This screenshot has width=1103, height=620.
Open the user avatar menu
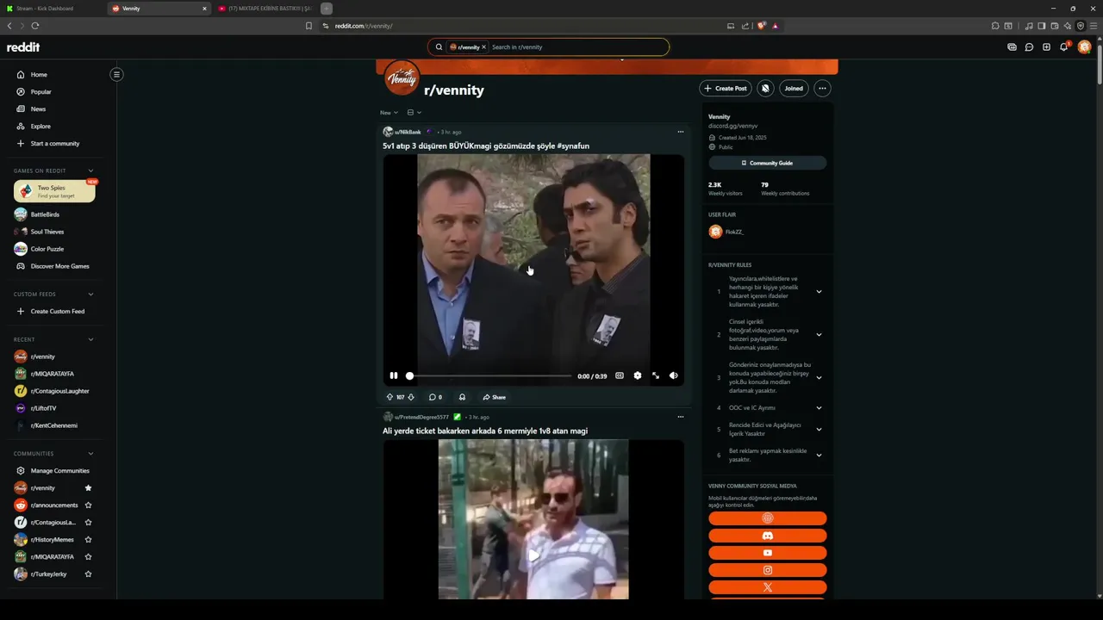point(1085,46)
